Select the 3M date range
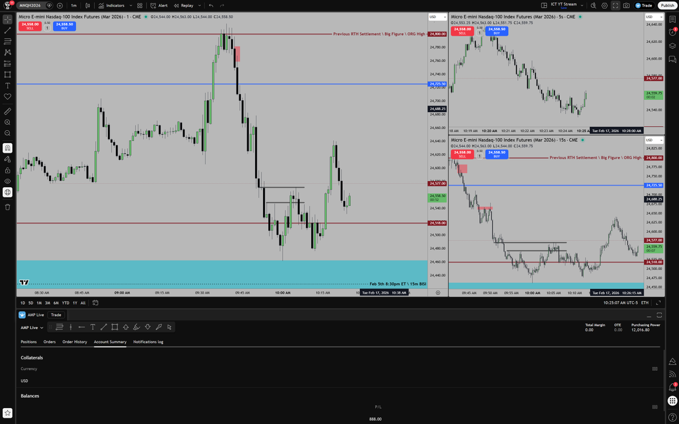679x424 pixels. click(x=48, y=303)
